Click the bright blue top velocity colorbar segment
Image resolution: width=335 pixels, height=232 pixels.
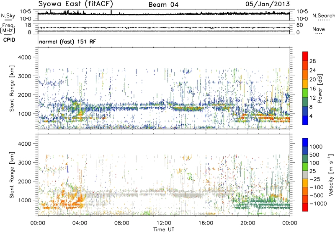(x=305, y=142)
